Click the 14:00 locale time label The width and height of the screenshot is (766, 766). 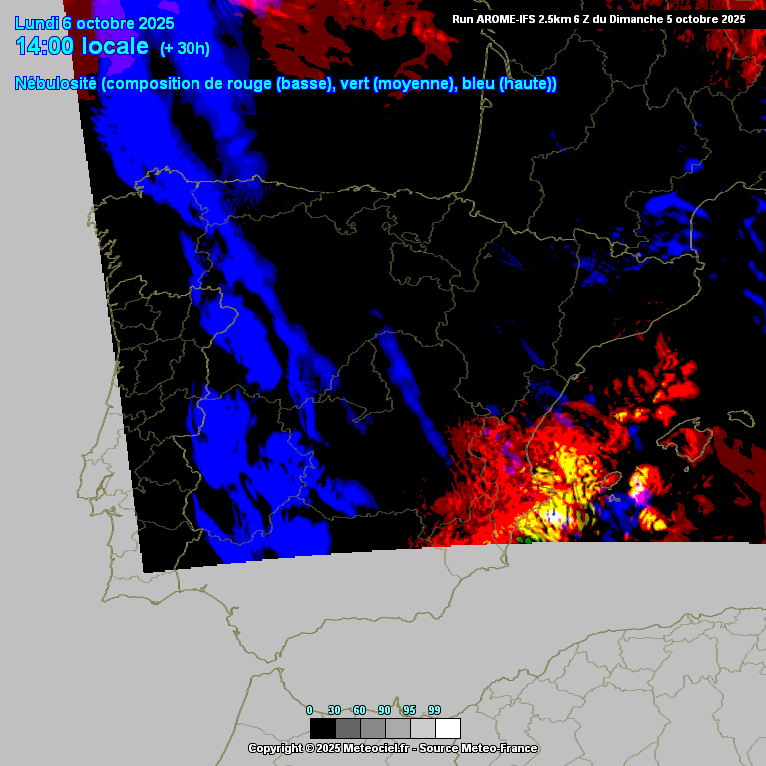point(82,47)
